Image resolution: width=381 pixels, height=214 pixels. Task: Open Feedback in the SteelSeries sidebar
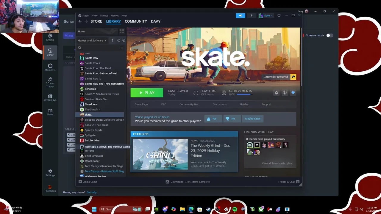tap(50, 189)
